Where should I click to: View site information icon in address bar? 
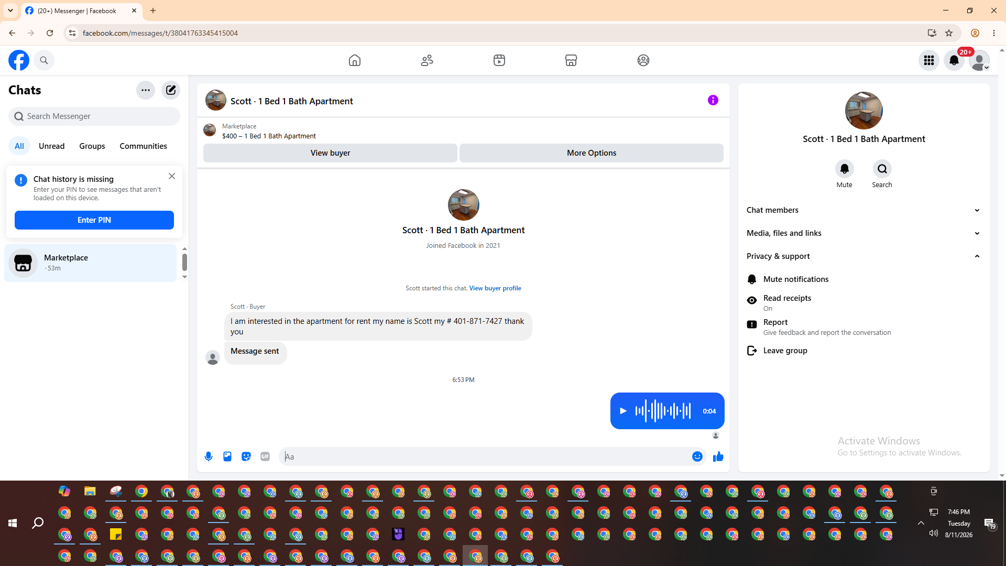tap(72, 33)
